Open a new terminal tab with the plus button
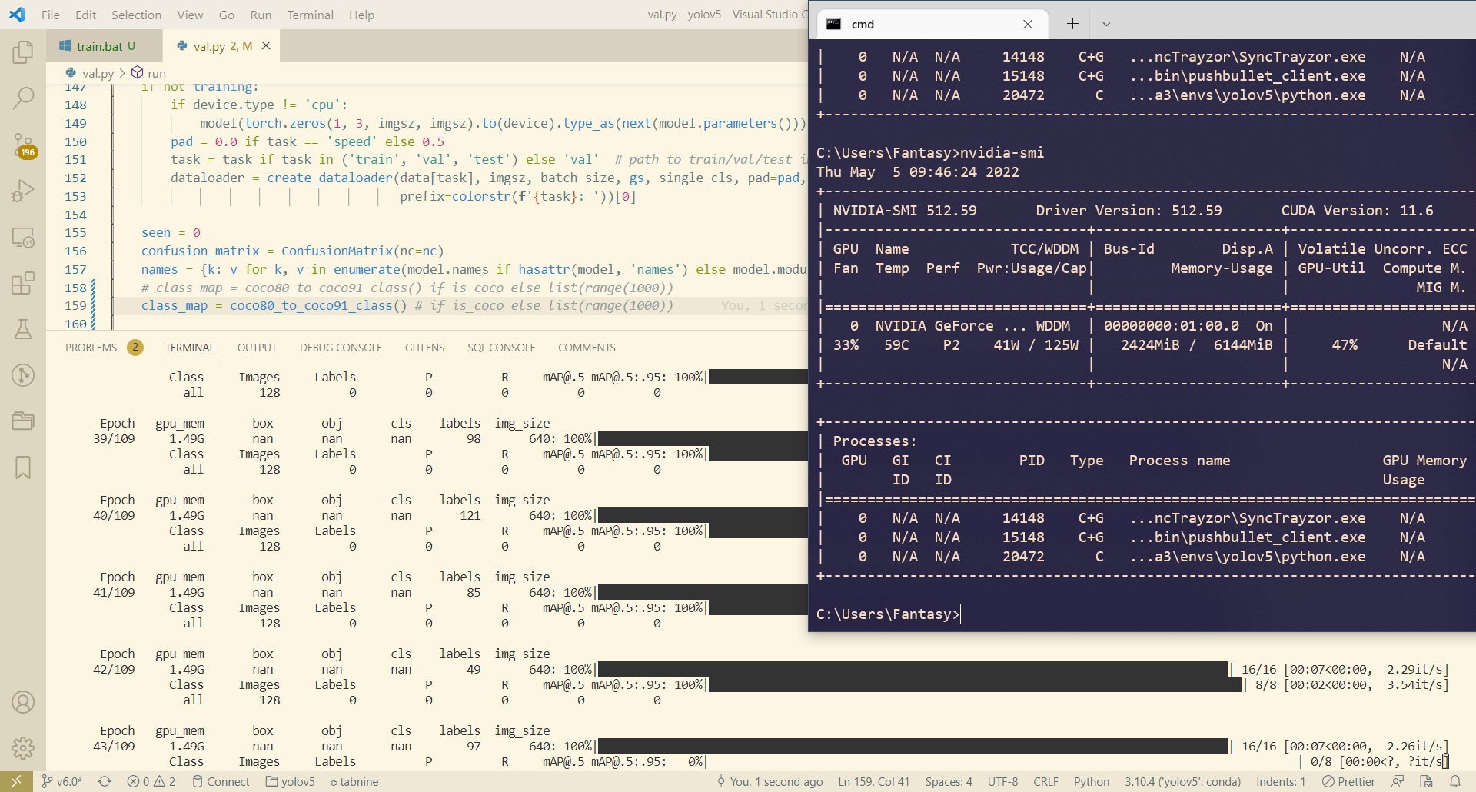The width and height of the screenshot is (1476, 792). (x=1072, y=24)
